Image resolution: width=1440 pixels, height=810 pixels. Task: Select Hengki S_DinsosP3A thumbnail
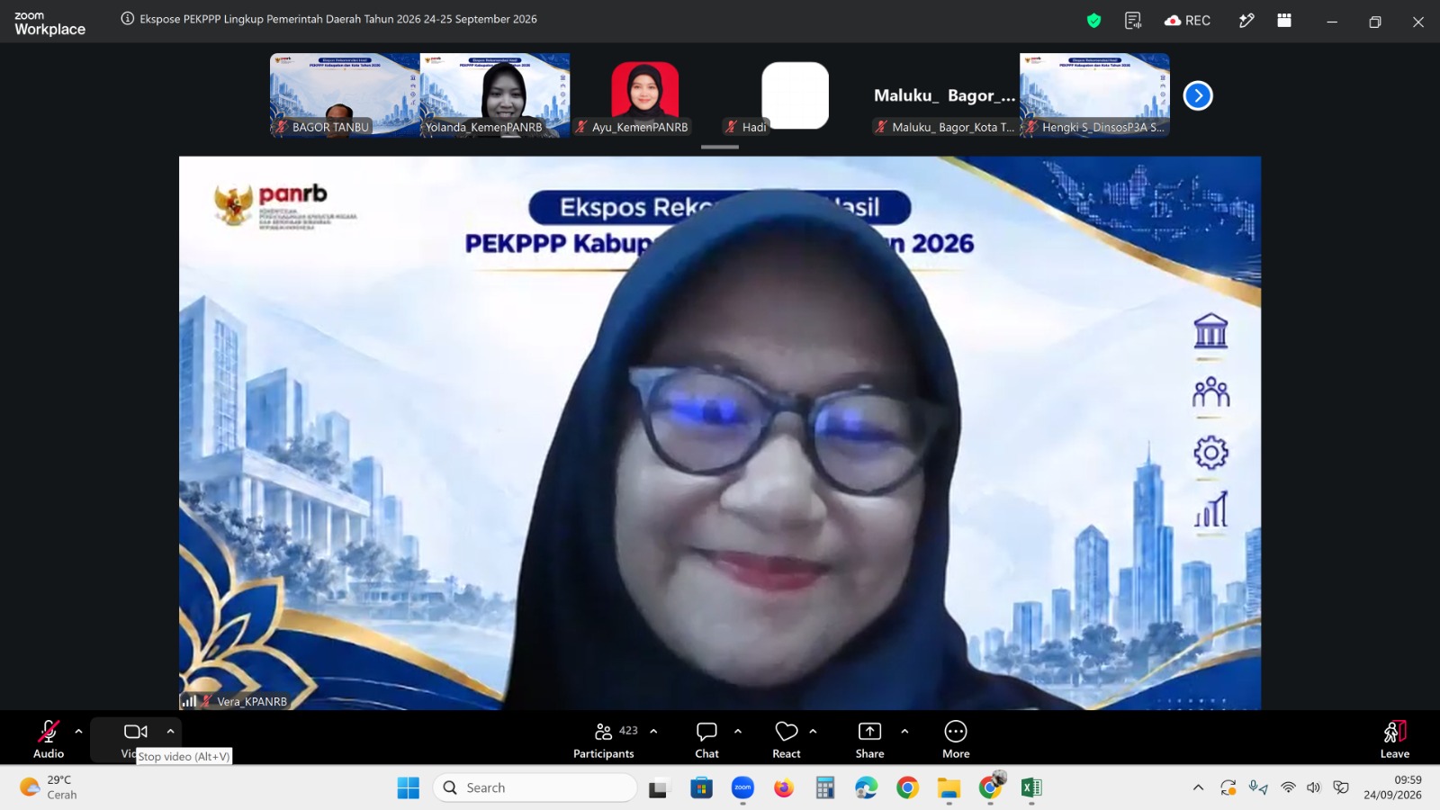pyautogui.click(x=1094, y=94)
